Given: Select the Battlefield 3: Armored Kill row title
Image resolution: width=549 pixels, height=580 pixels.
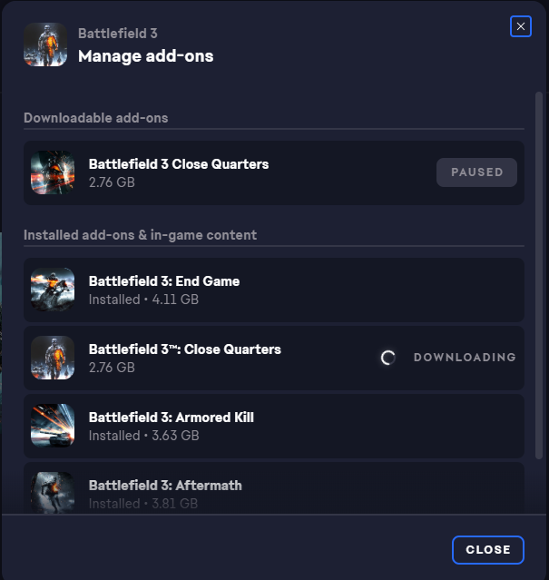Looking at the screenshot, I should point(172,418).
